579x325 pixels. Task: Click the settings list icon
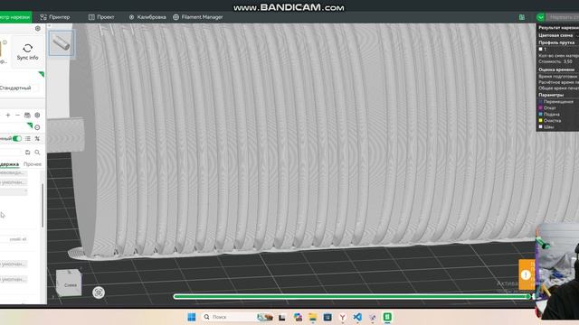tap(28, 138)
